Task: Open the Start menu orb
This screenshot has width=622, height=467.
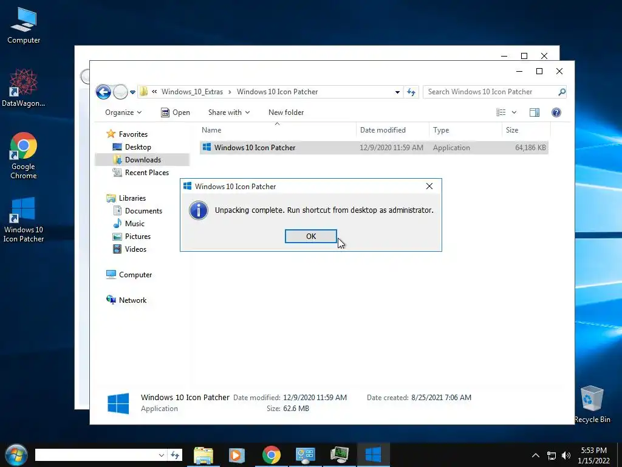Action: tap(16, 455)
